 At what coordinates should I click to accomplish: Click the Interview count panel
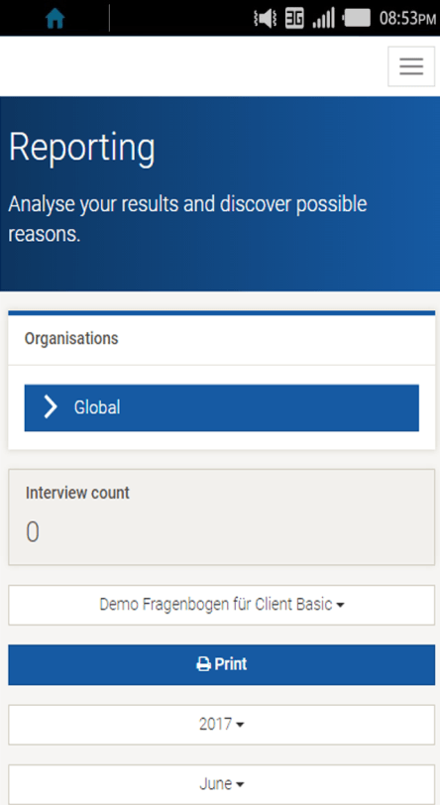222,517
